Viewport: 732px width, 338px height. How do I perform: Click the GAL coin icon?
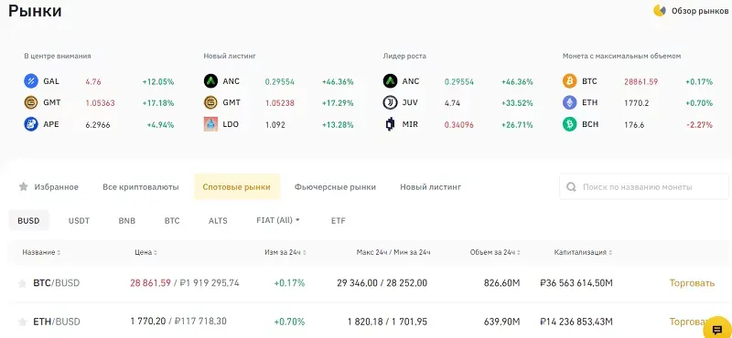pos(31,81)
